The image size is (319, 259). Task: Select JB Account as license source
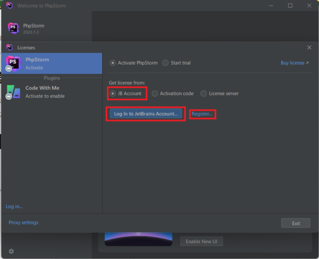click(x=113, y=93)
